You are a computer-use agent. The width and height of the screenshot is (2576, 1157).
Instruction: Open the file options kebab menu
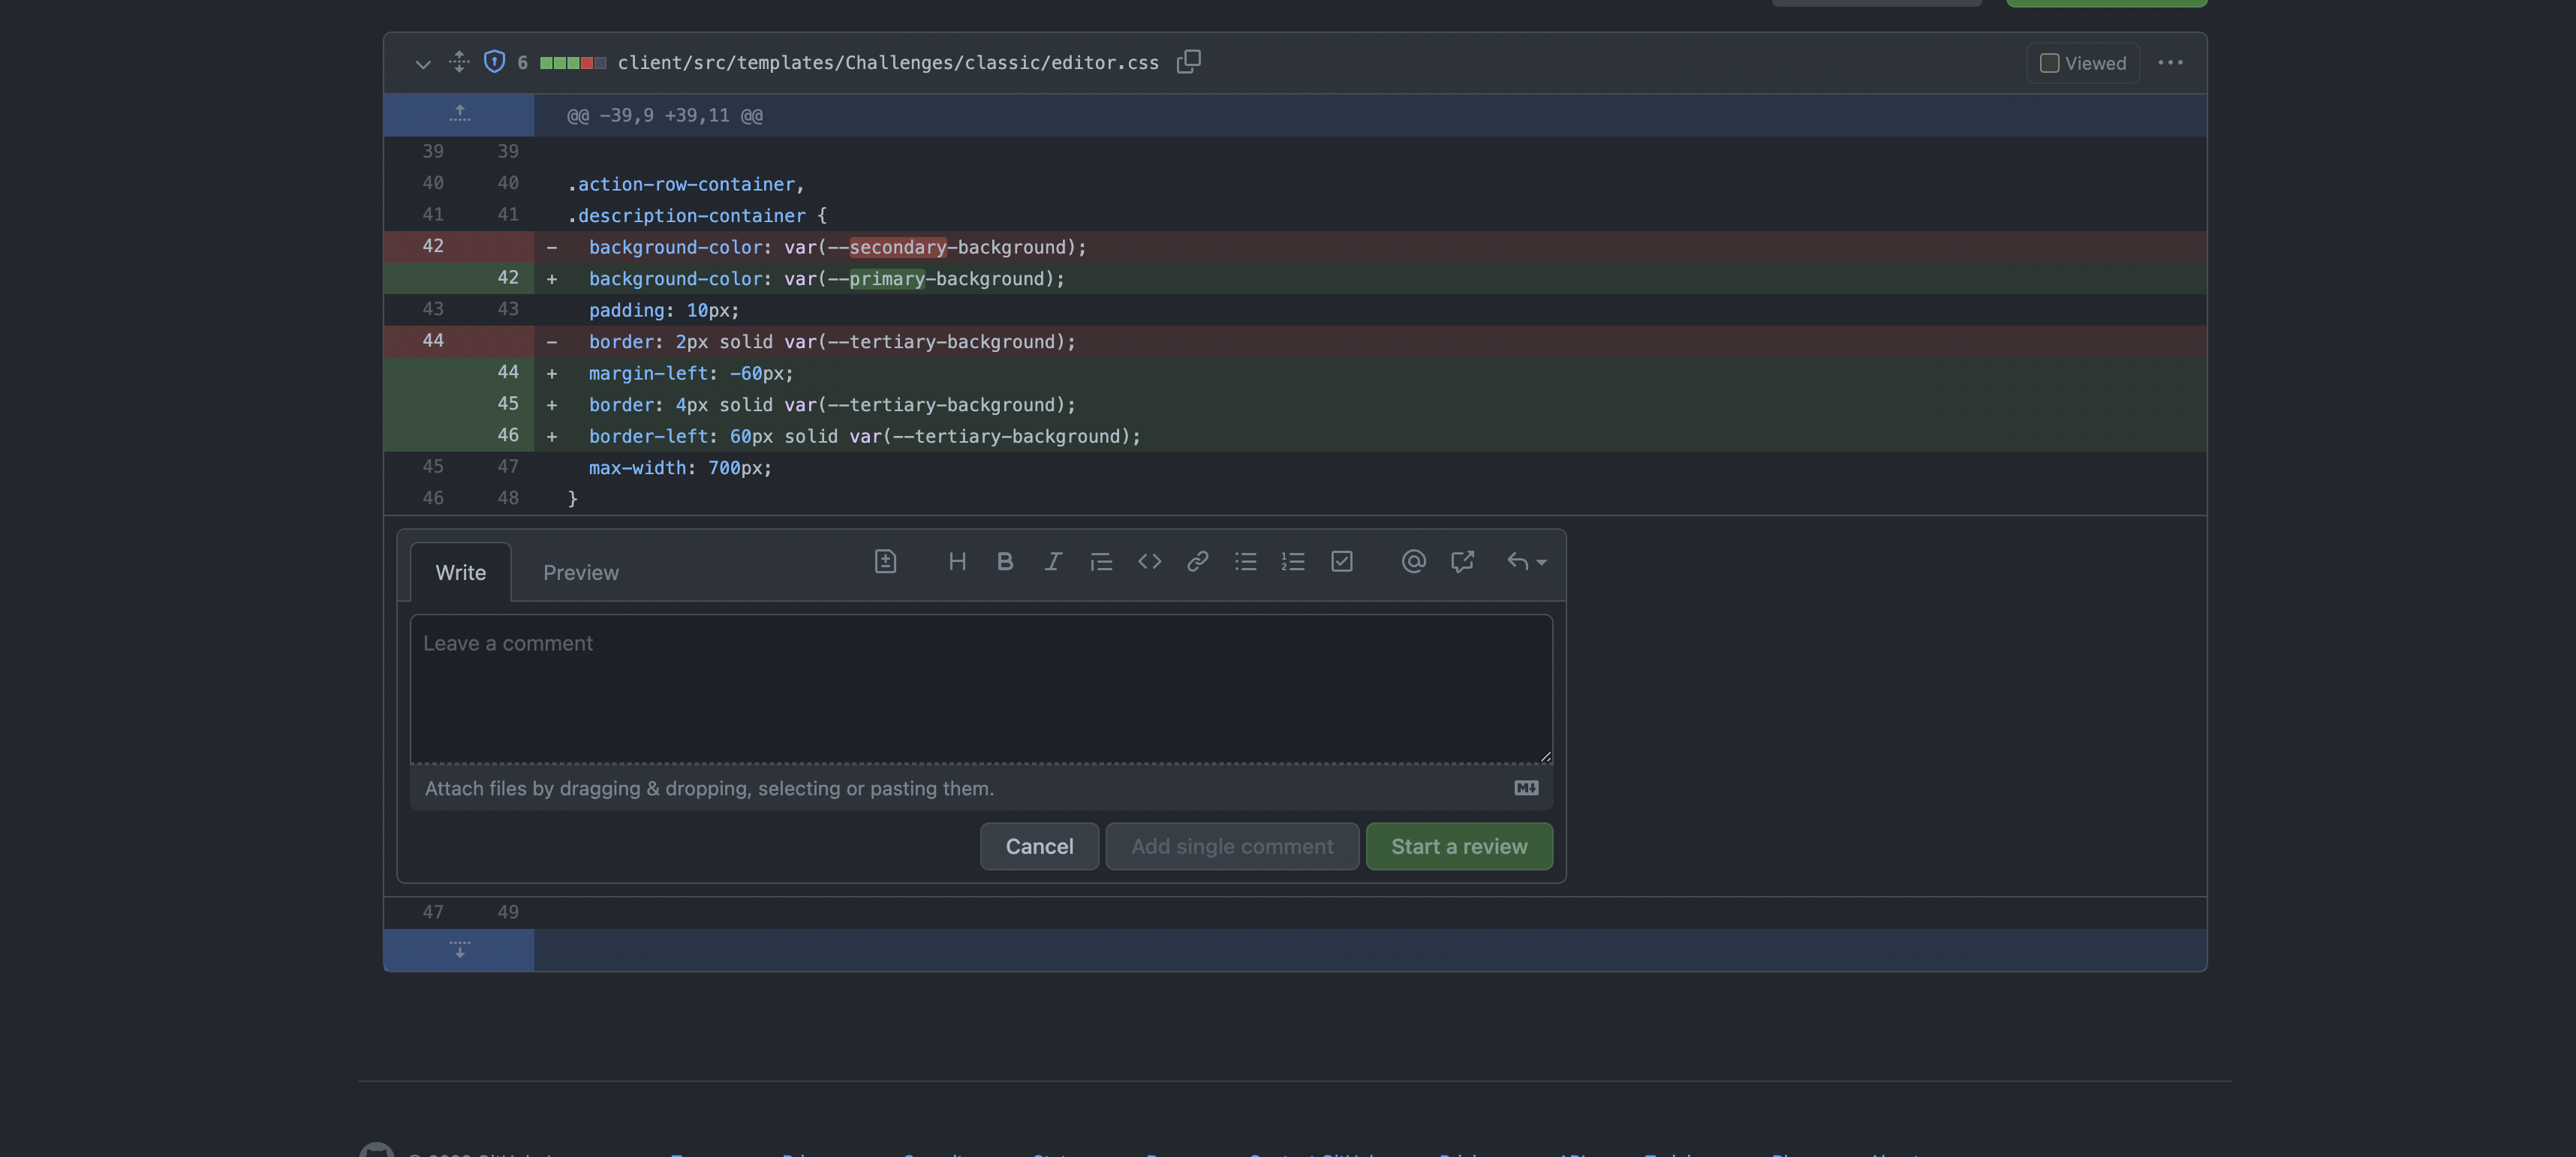click(2171, 62)
